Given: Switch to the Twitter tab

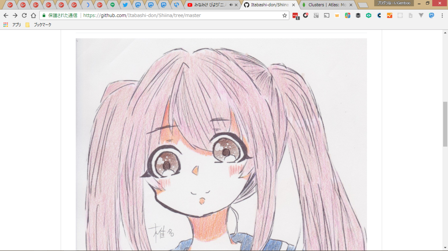Looking at the screenshot, I should pos(125,5).
